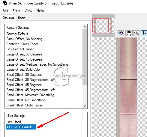Open the Filter menu
The height and width of the screenshot is (137, 147).
tap(16, 11)
